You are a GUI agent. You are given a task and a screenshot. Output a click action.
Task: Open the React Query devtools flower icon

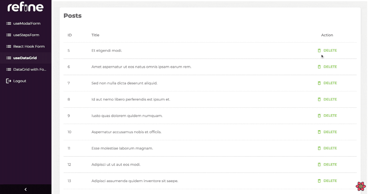(x=361, y=186)
